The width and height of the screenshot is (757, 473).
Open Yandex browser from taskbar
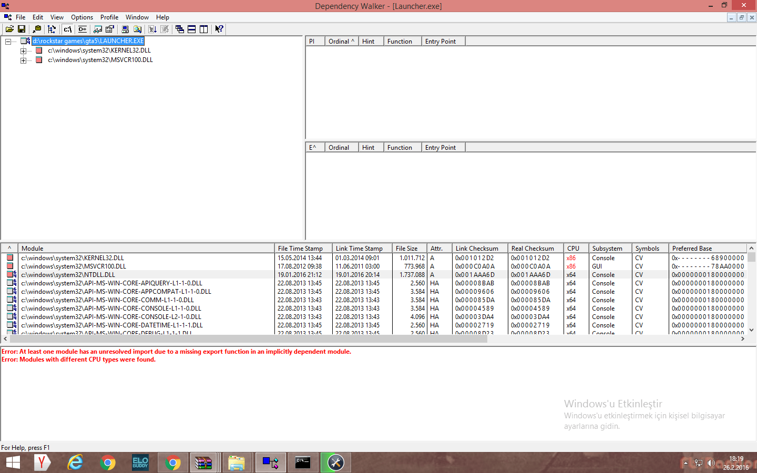(42, 462)
